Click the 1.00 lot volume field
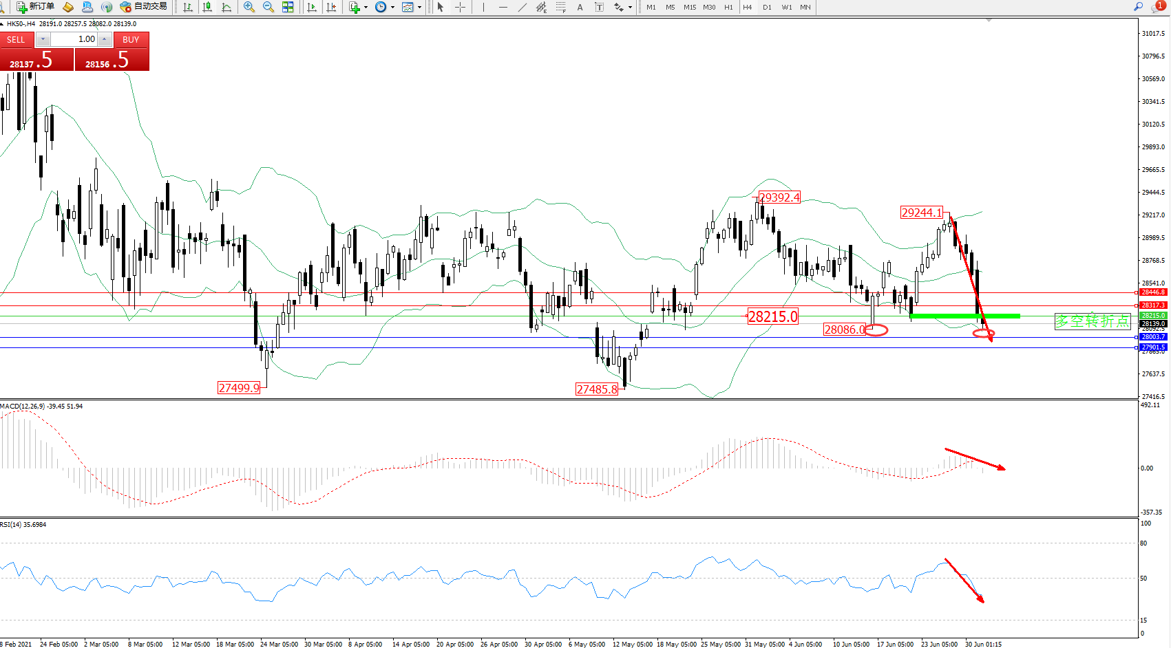 74,39
